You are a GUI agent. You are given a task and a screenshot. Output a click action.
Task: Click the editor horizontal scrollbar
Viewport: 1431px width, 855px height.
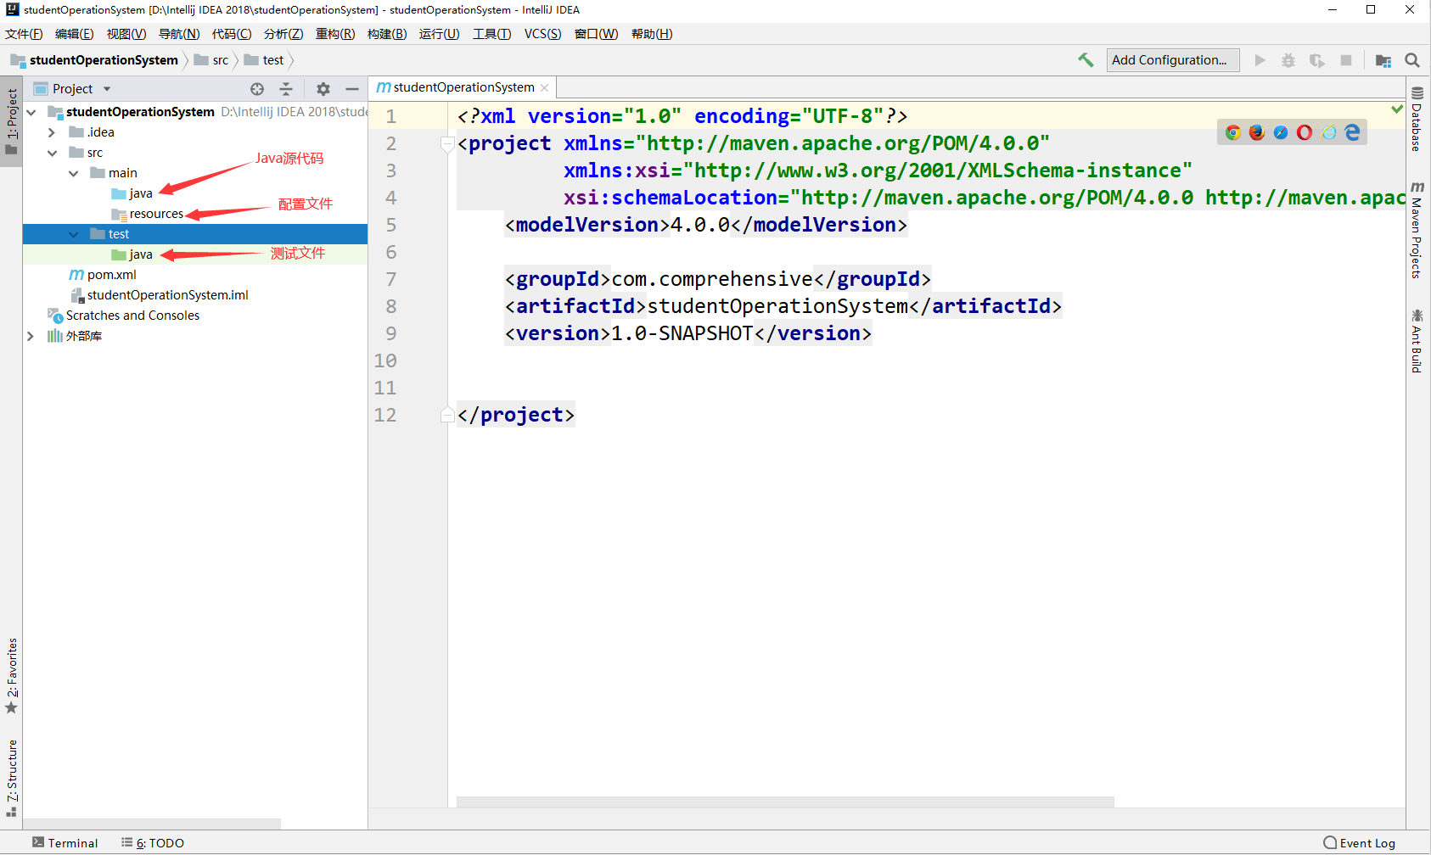point(785,802)
